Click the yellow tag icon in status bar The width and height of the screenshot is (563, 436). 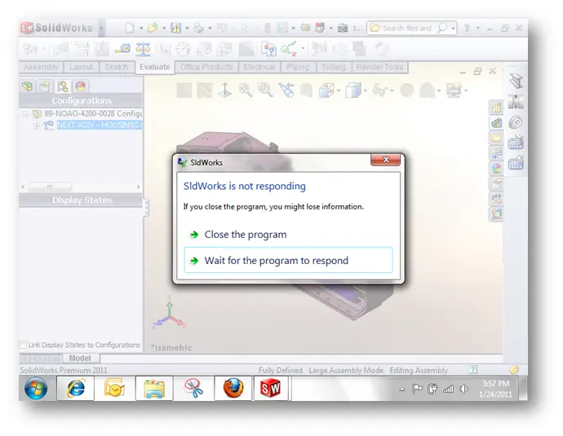[x=514, y=369]
